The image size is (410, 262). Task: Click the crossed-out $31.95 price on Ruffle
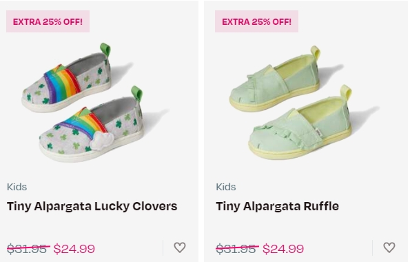(237, 249)
